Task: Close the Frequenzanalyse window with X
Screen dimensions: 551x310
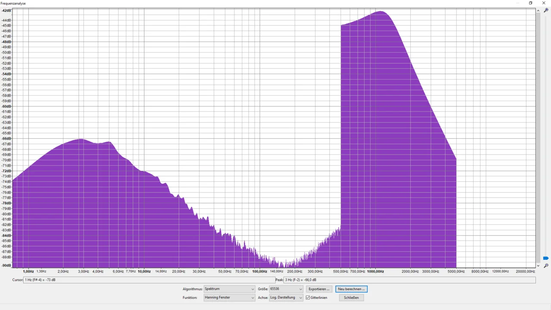Action: [544, 3]
